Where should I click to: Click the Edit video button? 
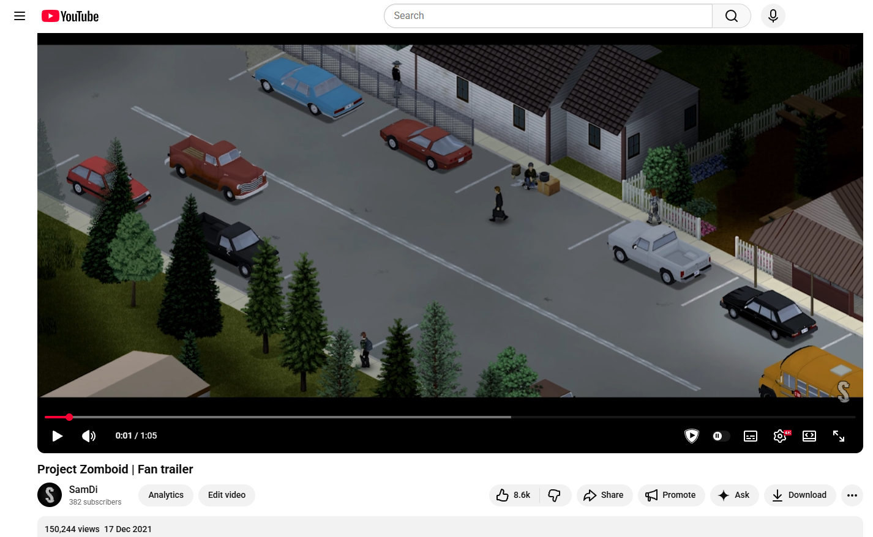click(227, 495)
